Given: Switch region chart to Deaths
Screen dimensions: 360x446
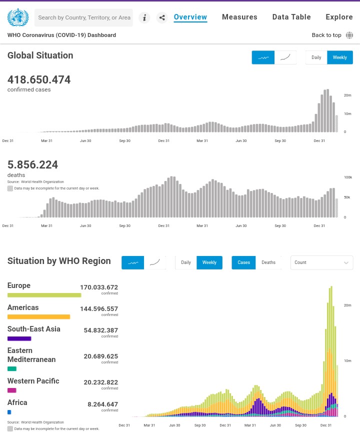Looking at the screenshot, I should tap(268, 262).
